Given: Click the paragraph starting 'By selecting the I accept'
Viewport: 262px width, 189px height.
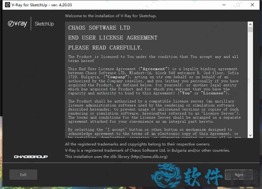Looking at the screenshot, I should pos(152,134).
